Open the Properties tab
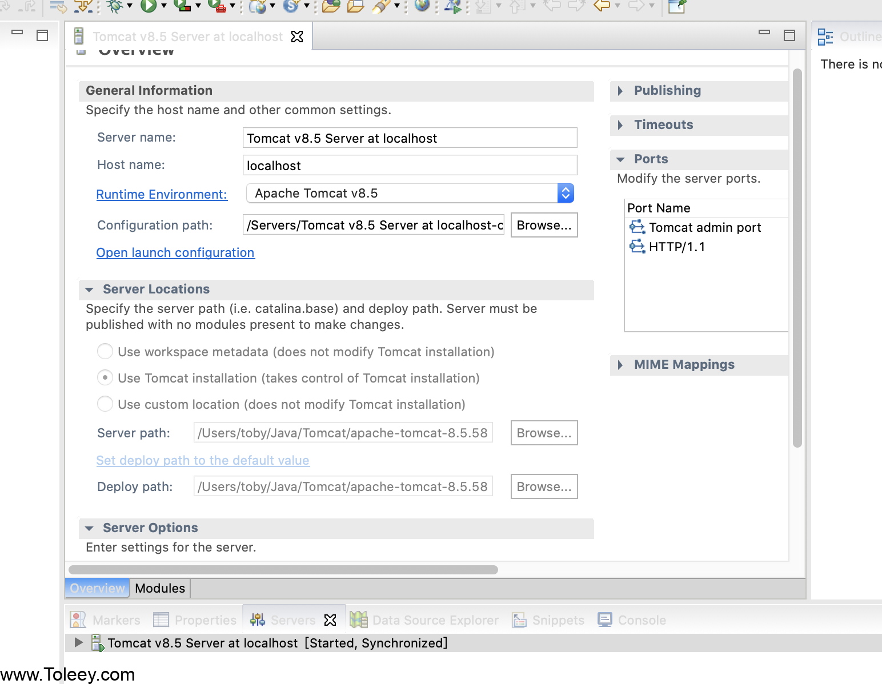882x684 pixels. (195, 619)
